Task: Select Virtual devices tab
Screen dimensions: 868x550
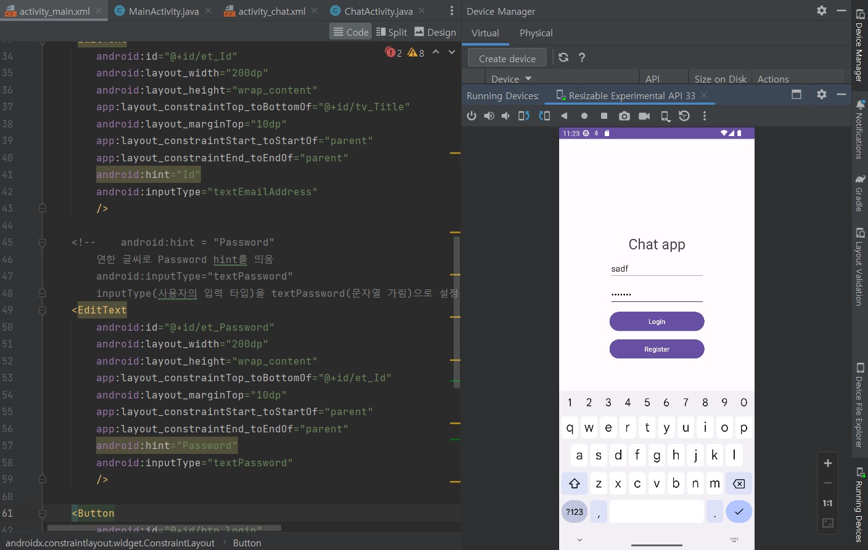Action: pos(485,33)
